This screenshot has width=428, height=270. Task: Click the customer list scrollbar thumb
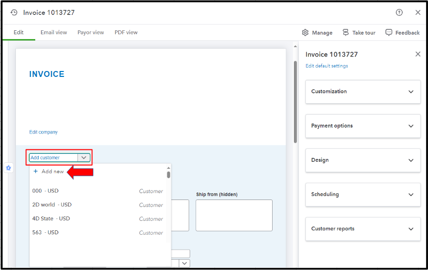168,175
